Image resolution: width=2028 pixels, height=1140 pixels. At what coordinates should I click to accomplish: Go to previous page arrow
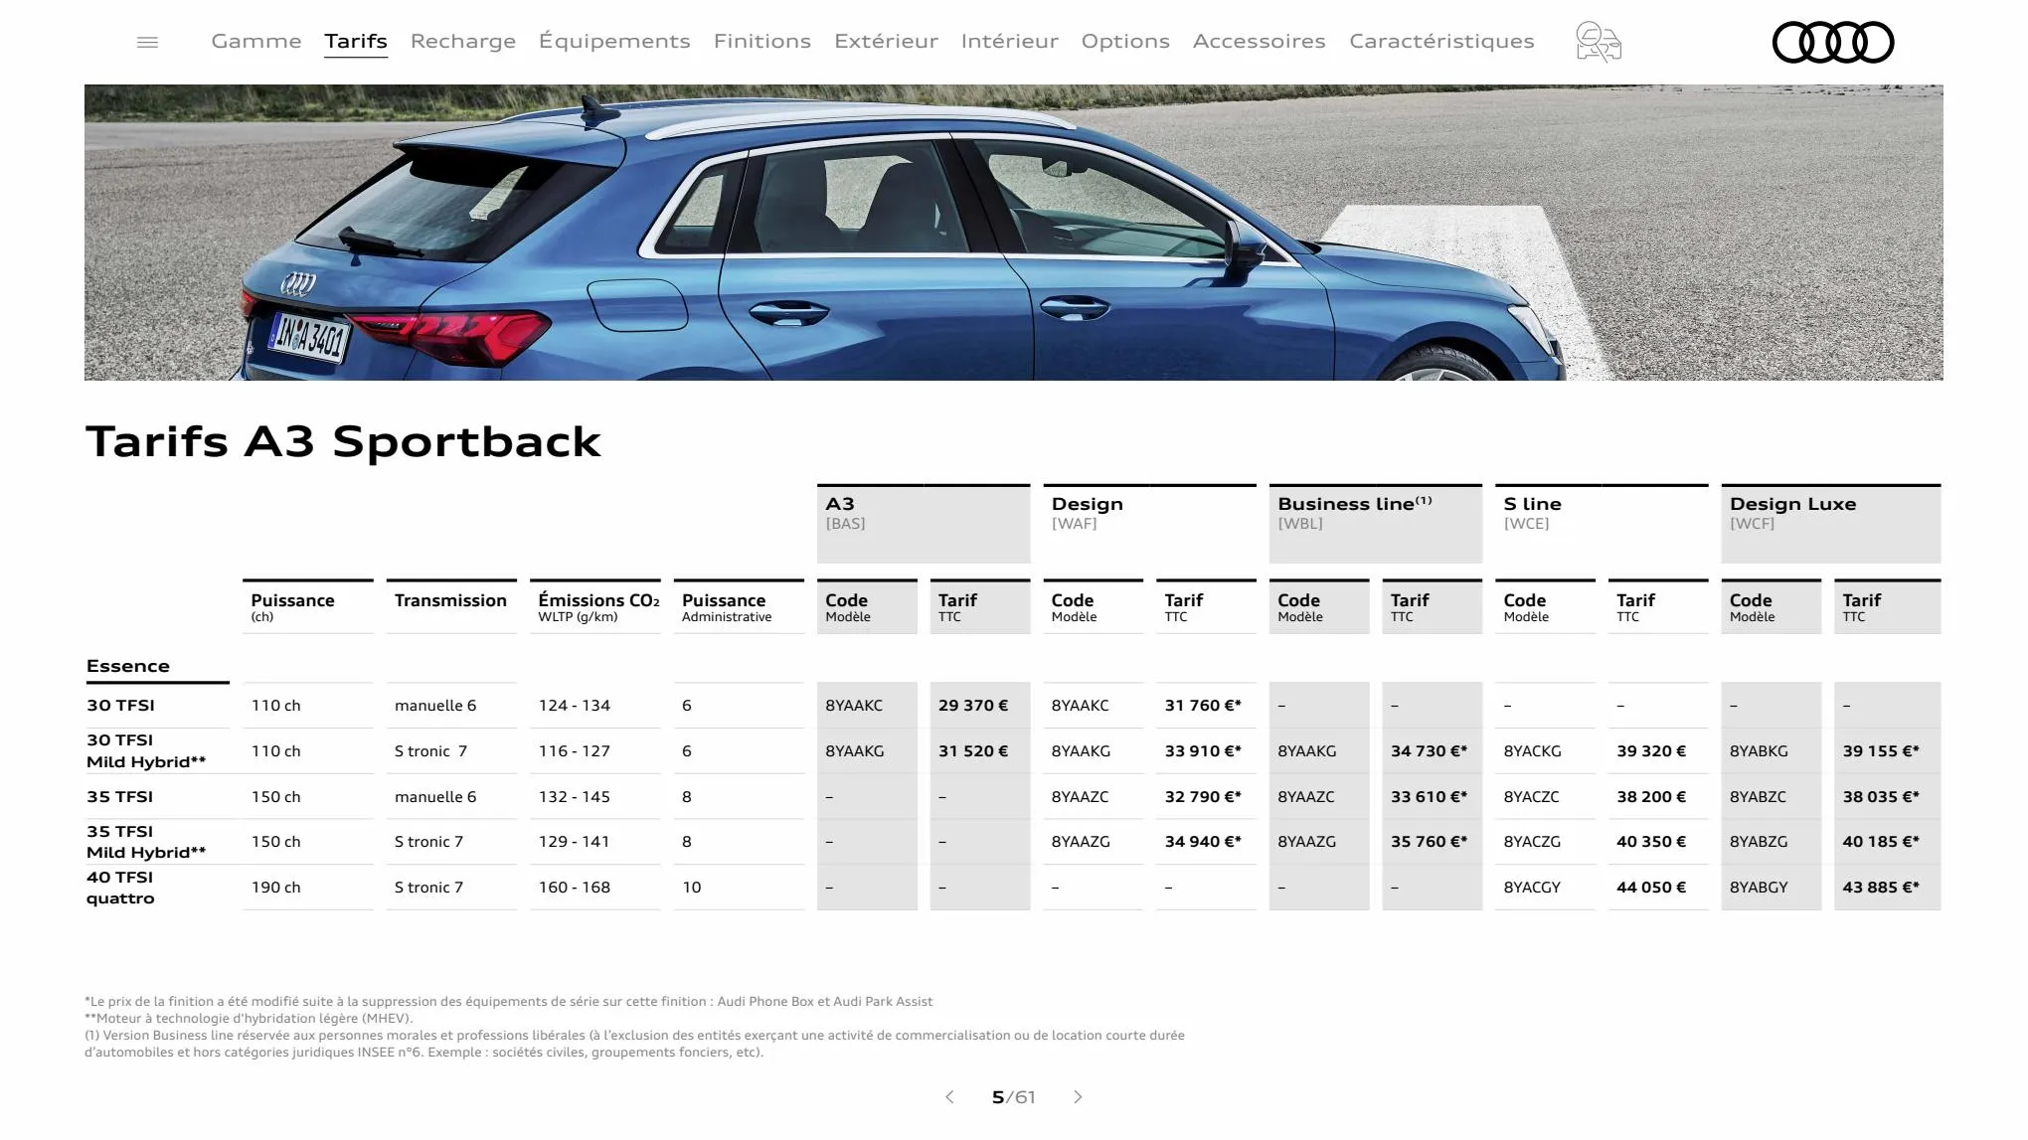[x=949, y=1097]
